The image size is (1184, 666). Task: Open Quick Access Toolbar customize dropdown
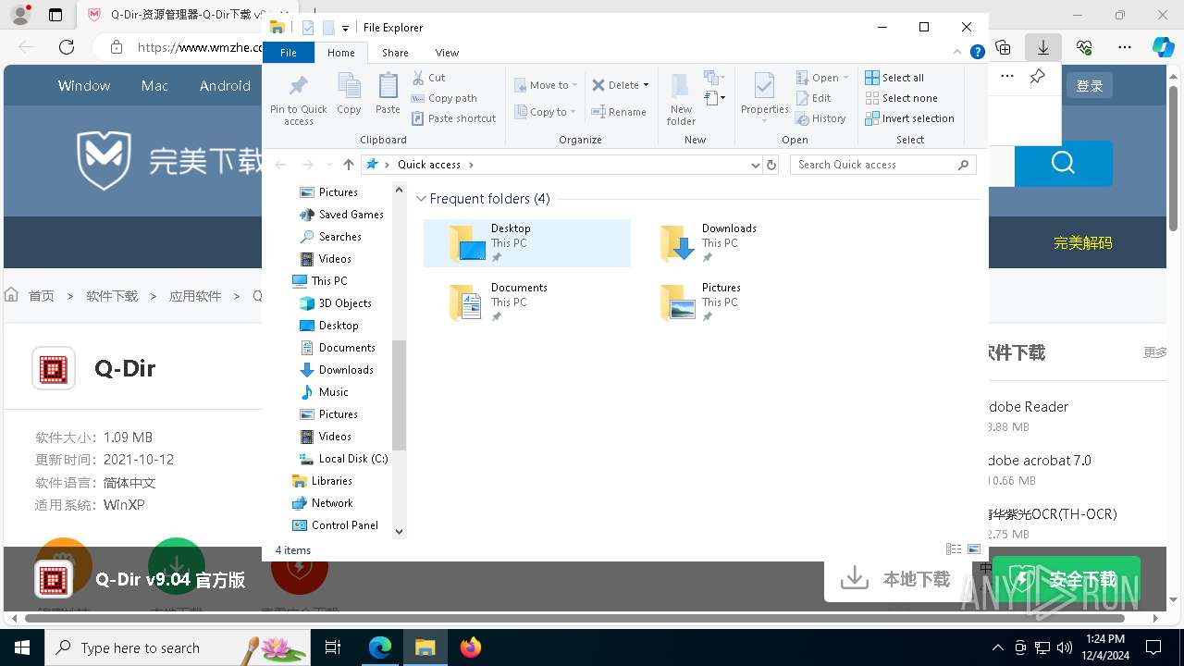(345, 29)
